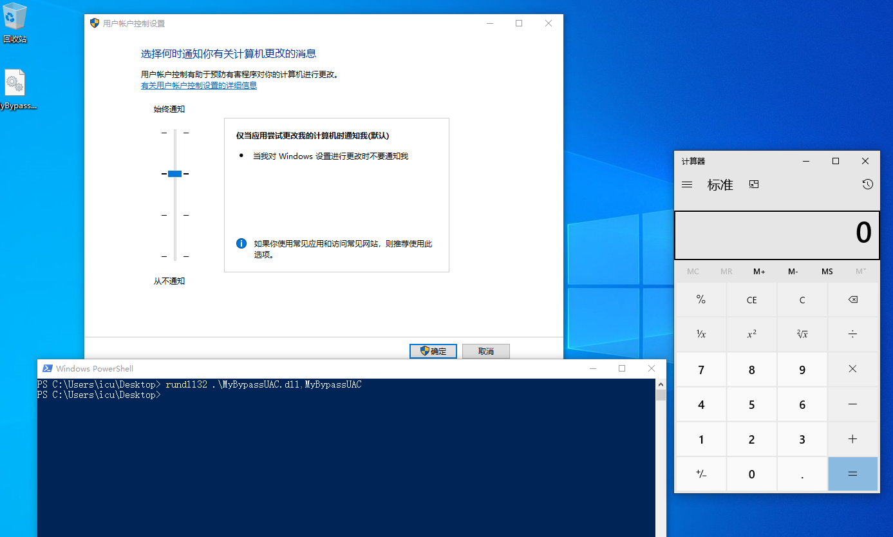893x537 pixels.
Task: Click digit 2 in Calculator
Action: click(x=751, y=439)
